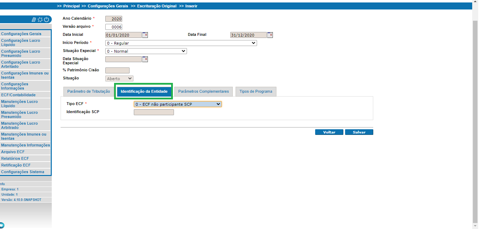Click the Tipo ECF label
Screen dimensions: 481x229
(75, 104)
